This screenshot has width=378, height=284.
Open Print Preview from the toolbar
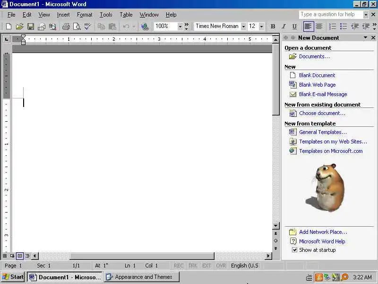point(77,27)
